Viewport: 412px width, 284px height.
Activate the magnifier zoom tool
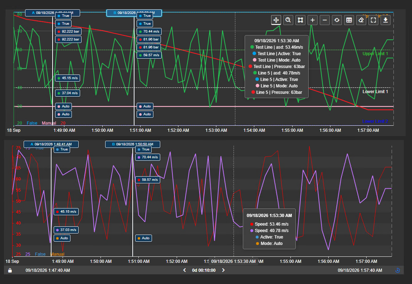288,20
